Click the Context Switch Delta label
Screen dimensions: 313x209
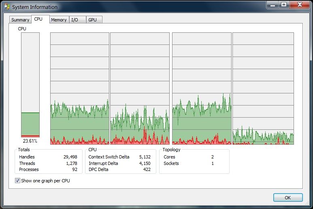[x=109, y=157]
